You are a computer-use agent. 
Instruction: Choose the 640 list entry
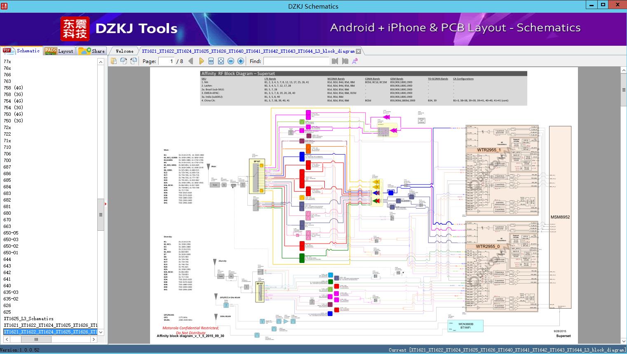(7, 286)
